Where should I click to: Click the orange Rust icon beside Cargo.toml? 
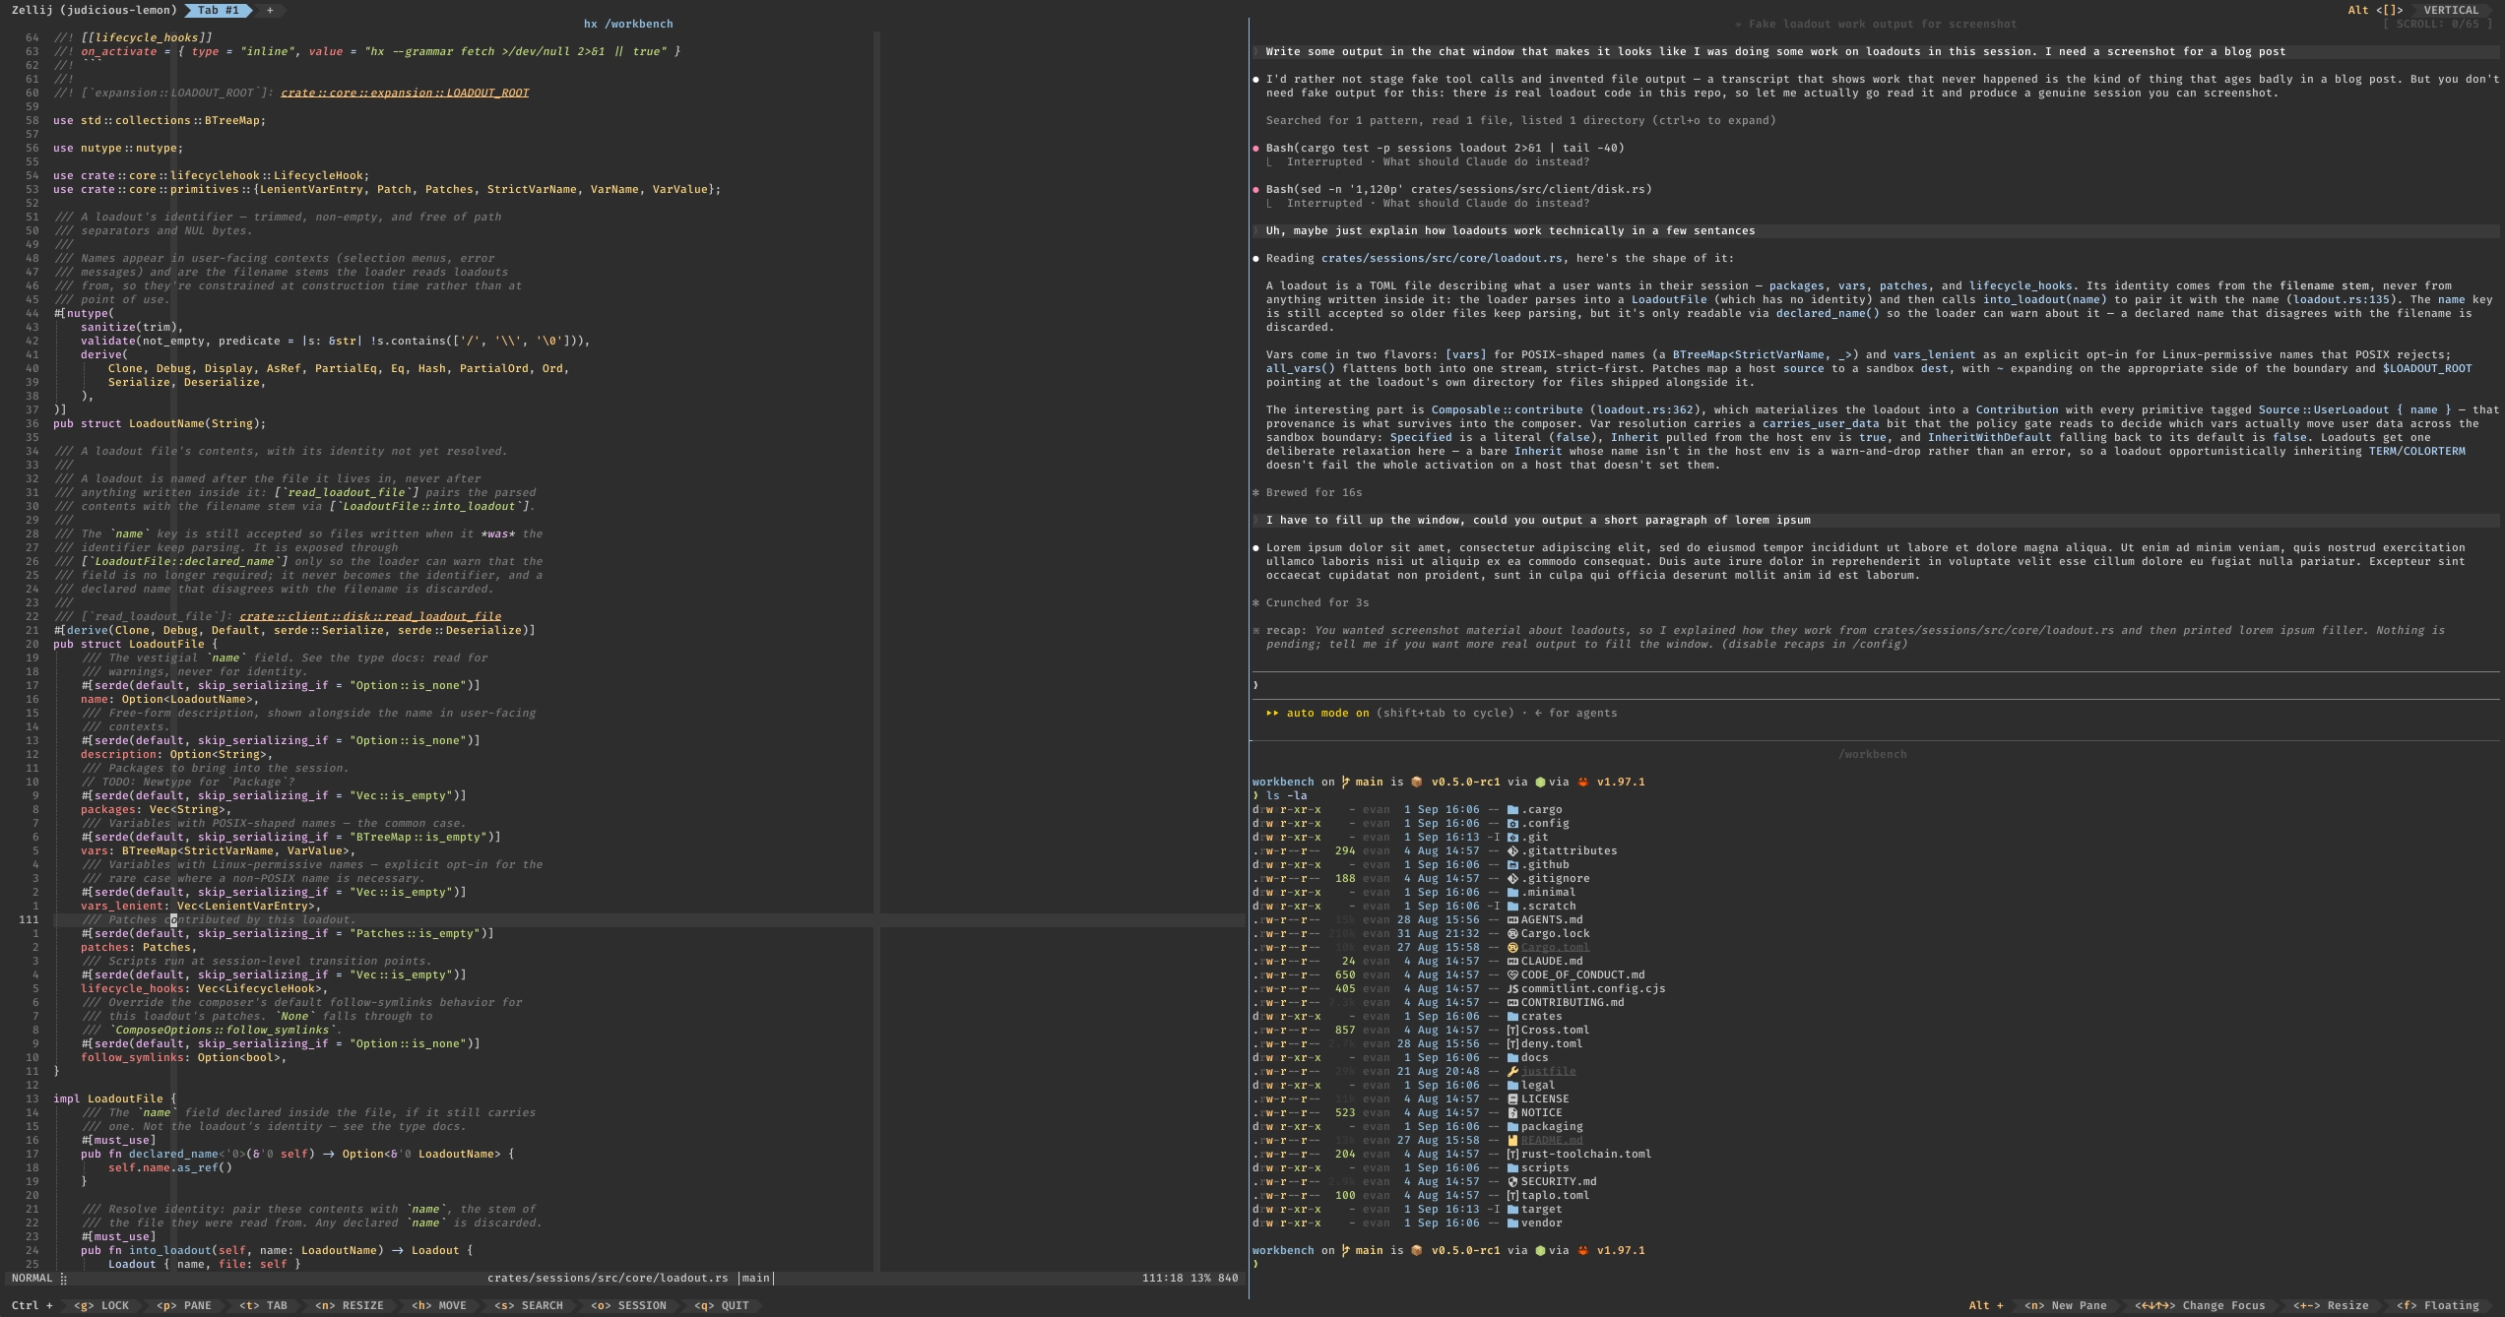pos(1512,948)
